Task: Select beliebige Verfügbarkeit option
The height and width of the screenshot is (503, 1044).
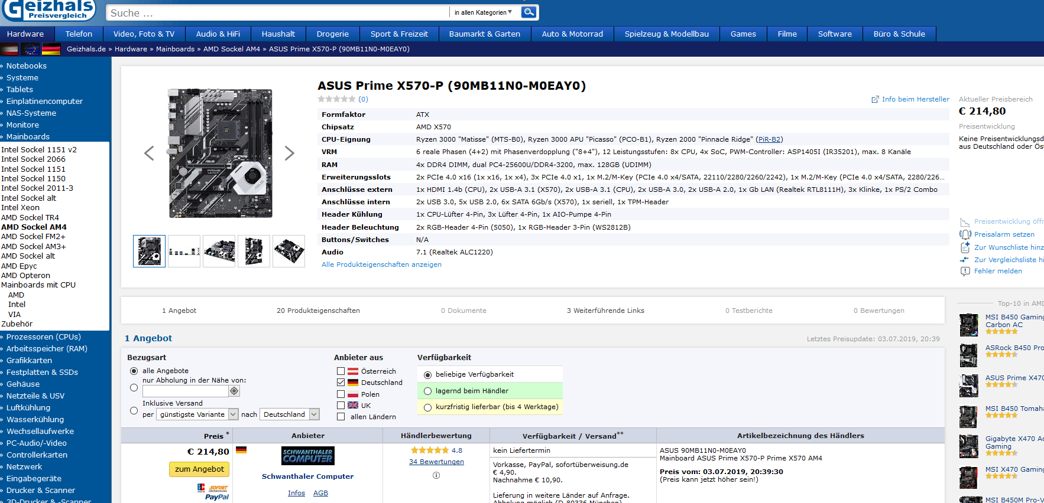Action: (x=427, y=374)
